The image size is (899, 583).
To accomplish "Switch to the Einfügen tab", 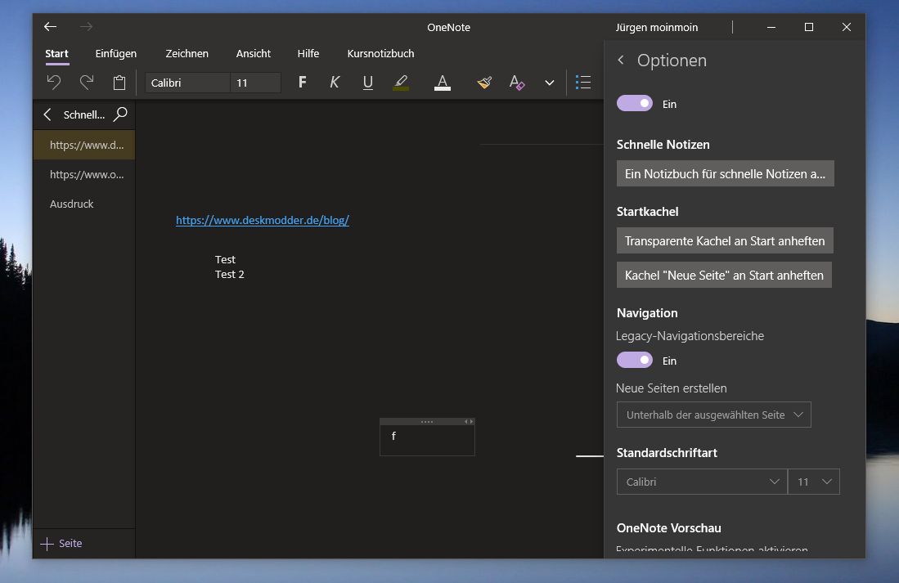I will click(116, 53).
